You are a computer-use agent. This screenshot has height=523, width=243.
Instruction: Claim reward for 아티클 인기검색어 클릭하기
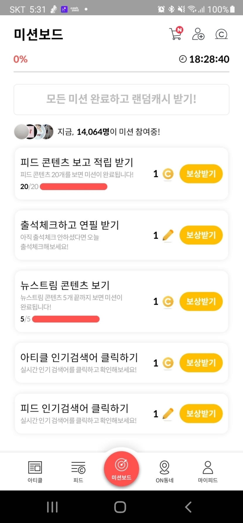(x=201, y=363)
